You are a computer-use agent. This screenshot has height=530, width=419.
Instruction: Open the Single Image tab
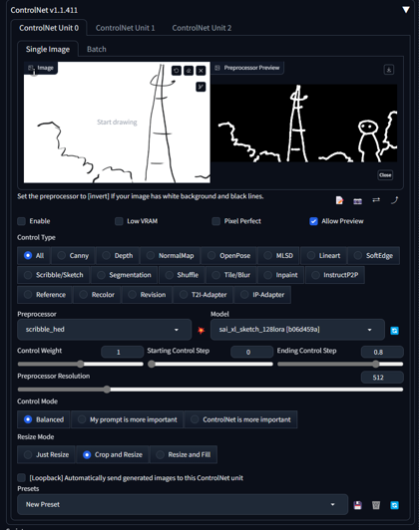48,49
